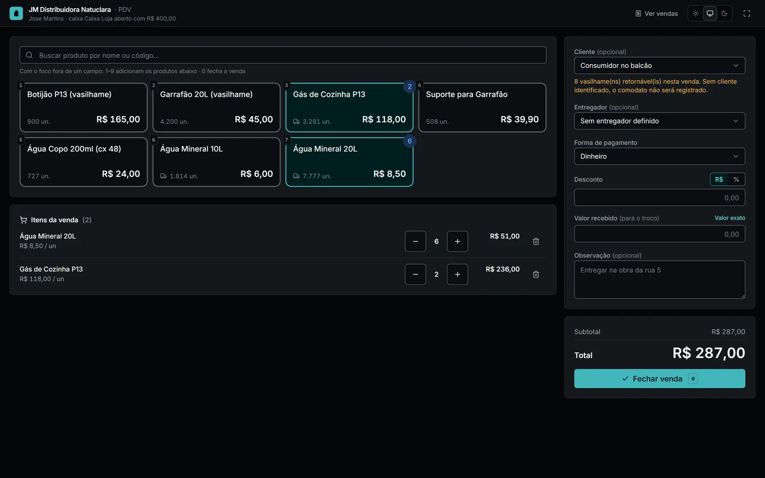Add Água Mineral 20L product card
This screenshot has width=765, height=478.
pyautogui.click(x=349, y=162)
